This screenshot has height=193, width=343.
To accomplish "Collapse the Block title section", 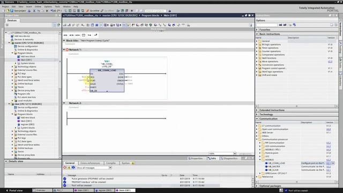I will coord(64,41).
